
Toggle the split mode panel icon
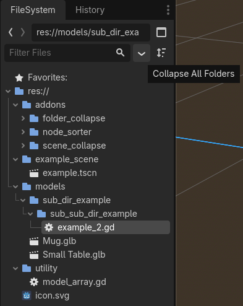click(161, 32)
